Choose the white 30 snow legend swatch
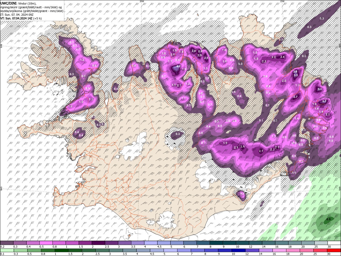Screen dimensions: 341x256 334,243
